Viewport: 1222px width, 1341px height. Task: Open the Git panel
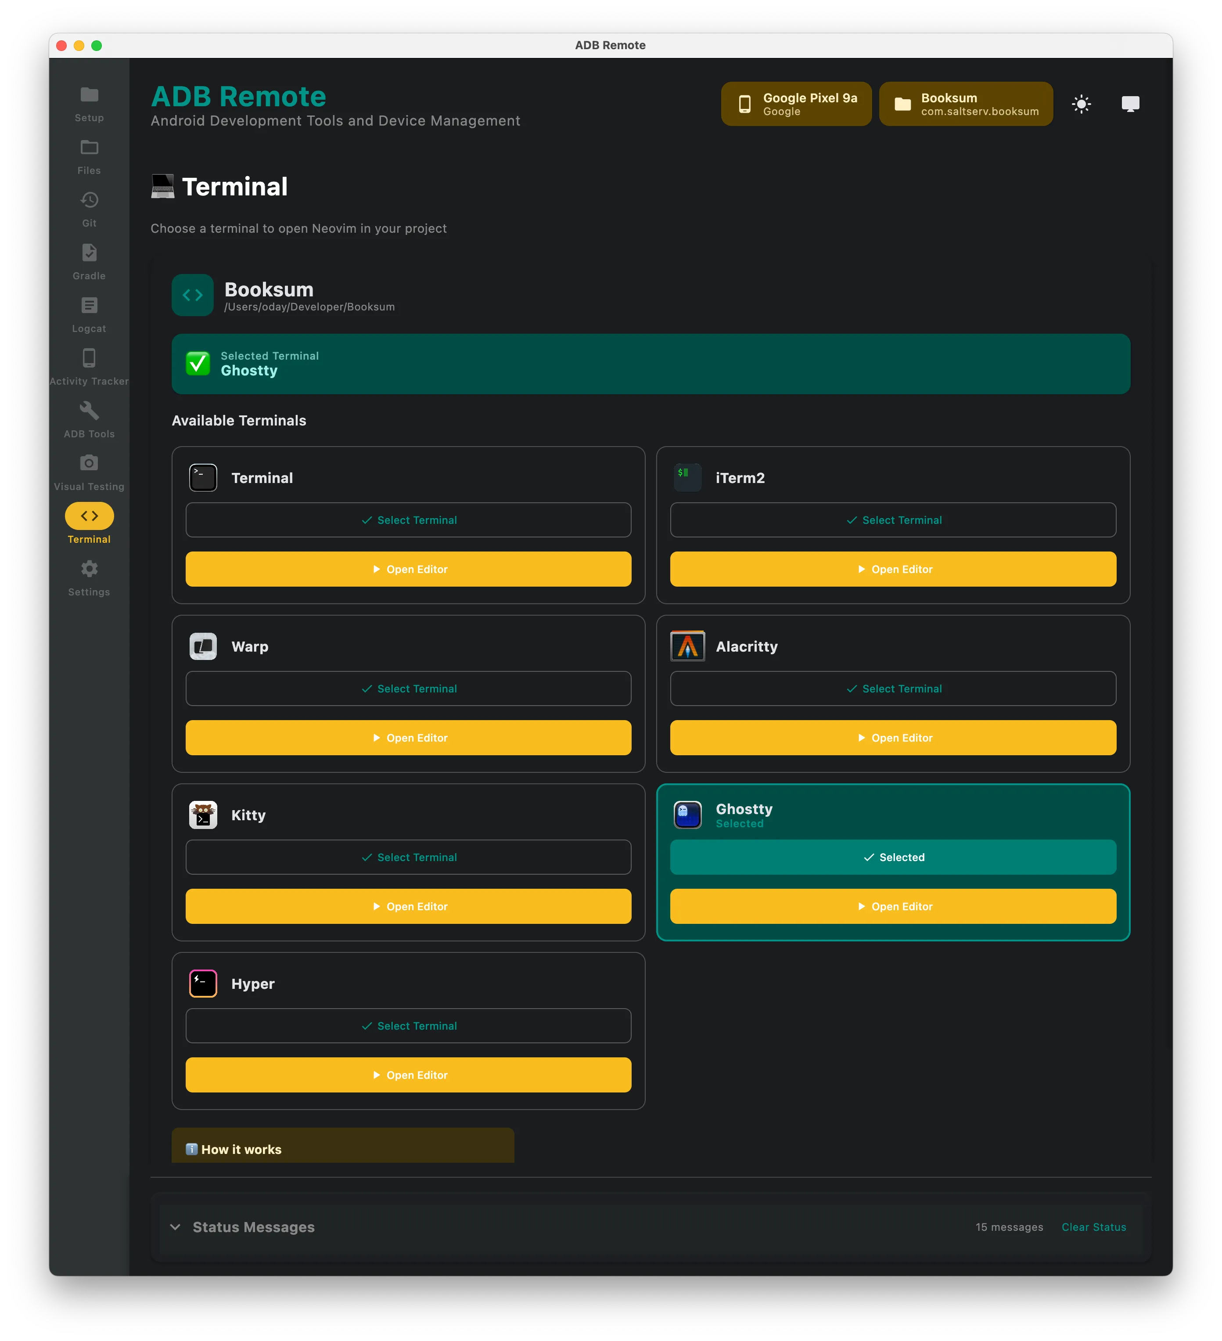(88, 208)
